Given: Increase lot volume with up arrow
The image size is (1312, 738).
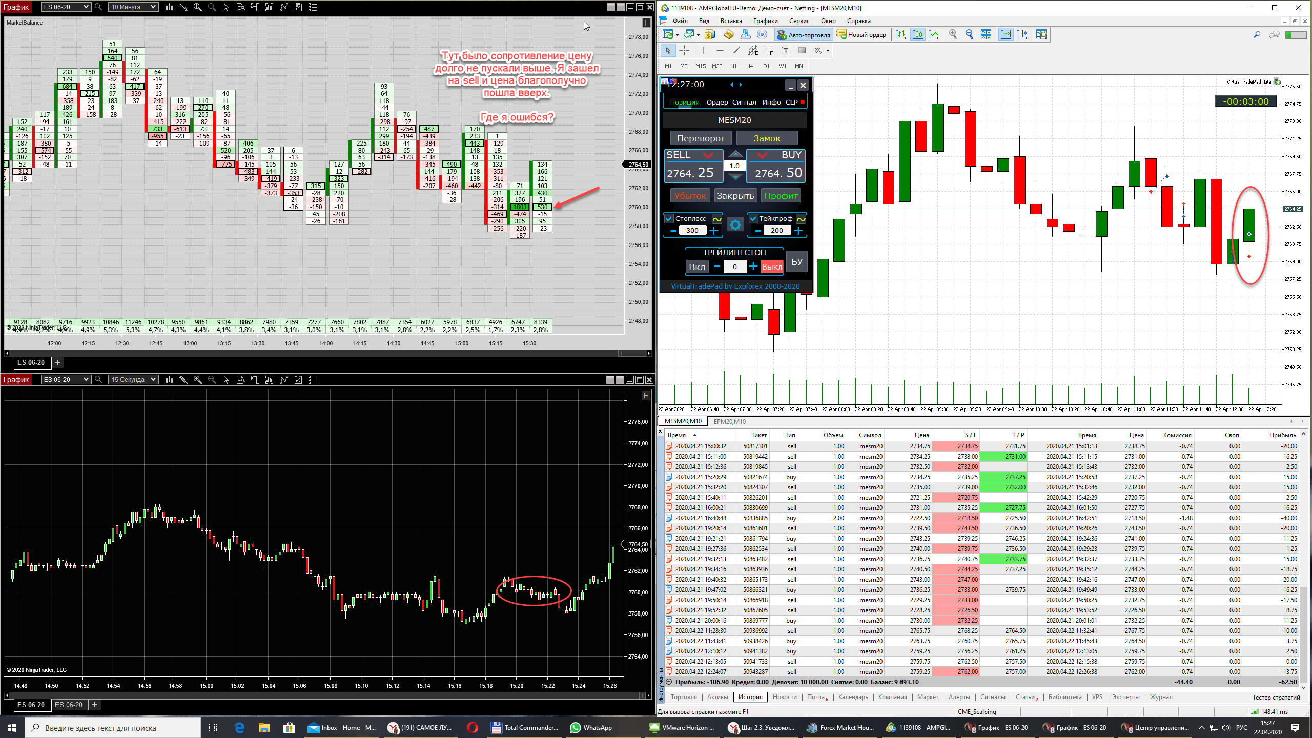Looking at the screenshot, I should click(x=735, y=154).
